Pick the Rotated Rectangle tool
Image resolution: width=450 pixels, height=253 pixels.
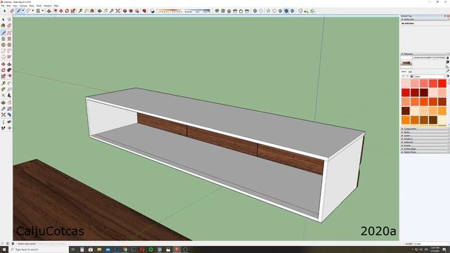coord(9,39)
